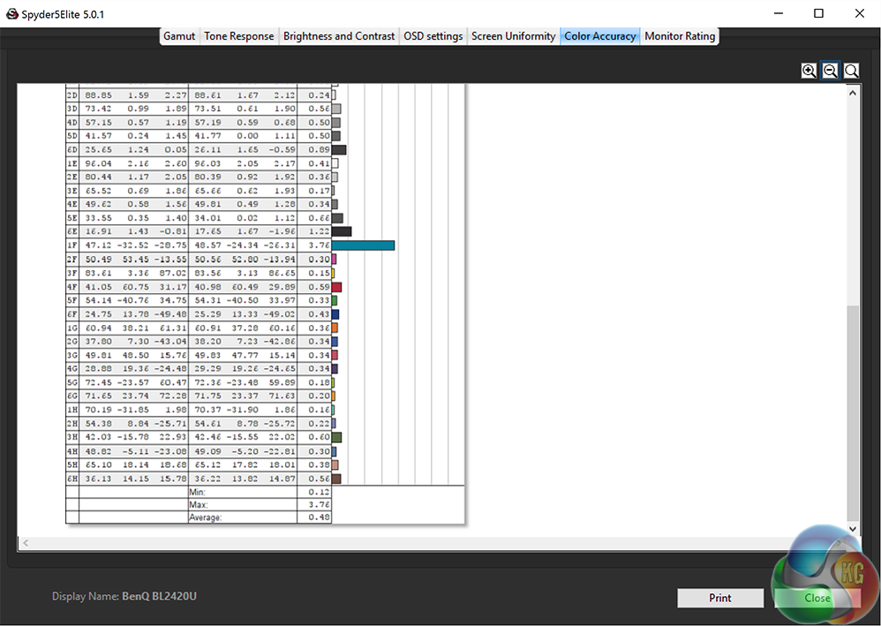The width and height of the screenshot is (881, 626).
Task: Click the vertical scrollbar thumb
Action: [x=853, y=413]
